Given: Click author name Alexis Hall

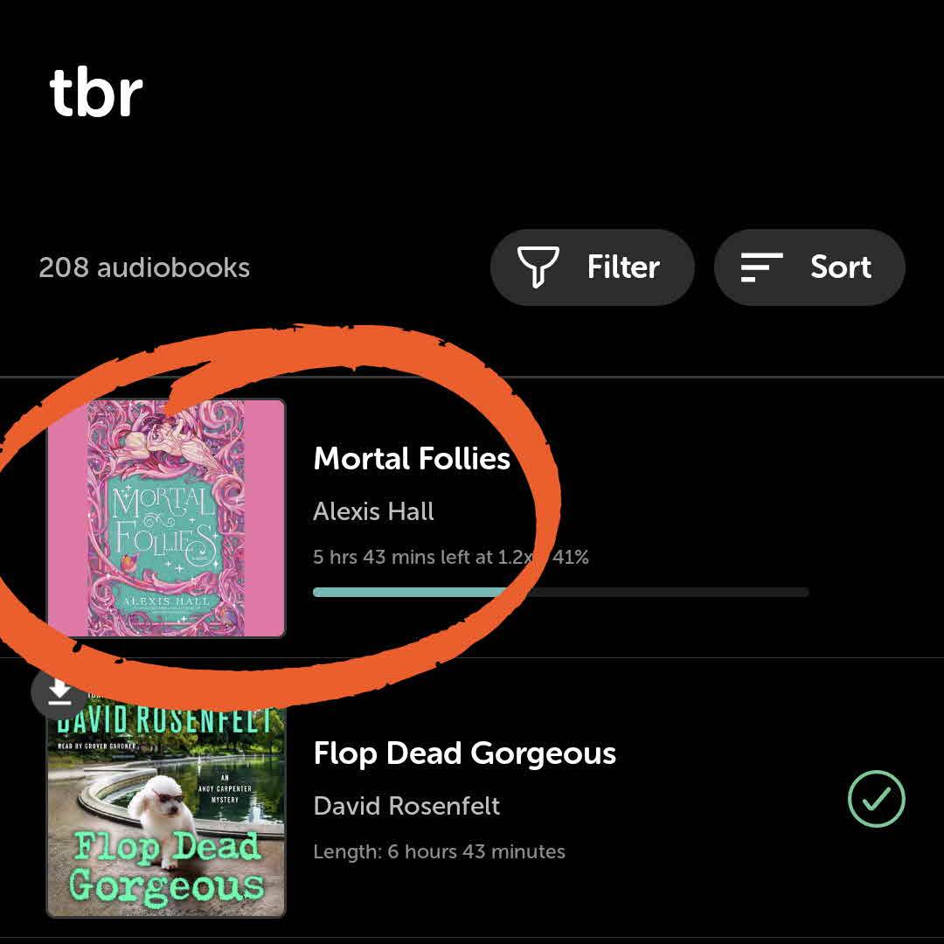Looking at the screenshot, I should click(x=373, y=511).
